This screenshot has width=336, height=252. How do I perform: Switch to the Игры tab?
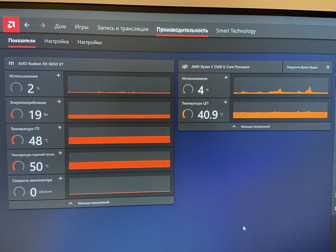(82, 27)
